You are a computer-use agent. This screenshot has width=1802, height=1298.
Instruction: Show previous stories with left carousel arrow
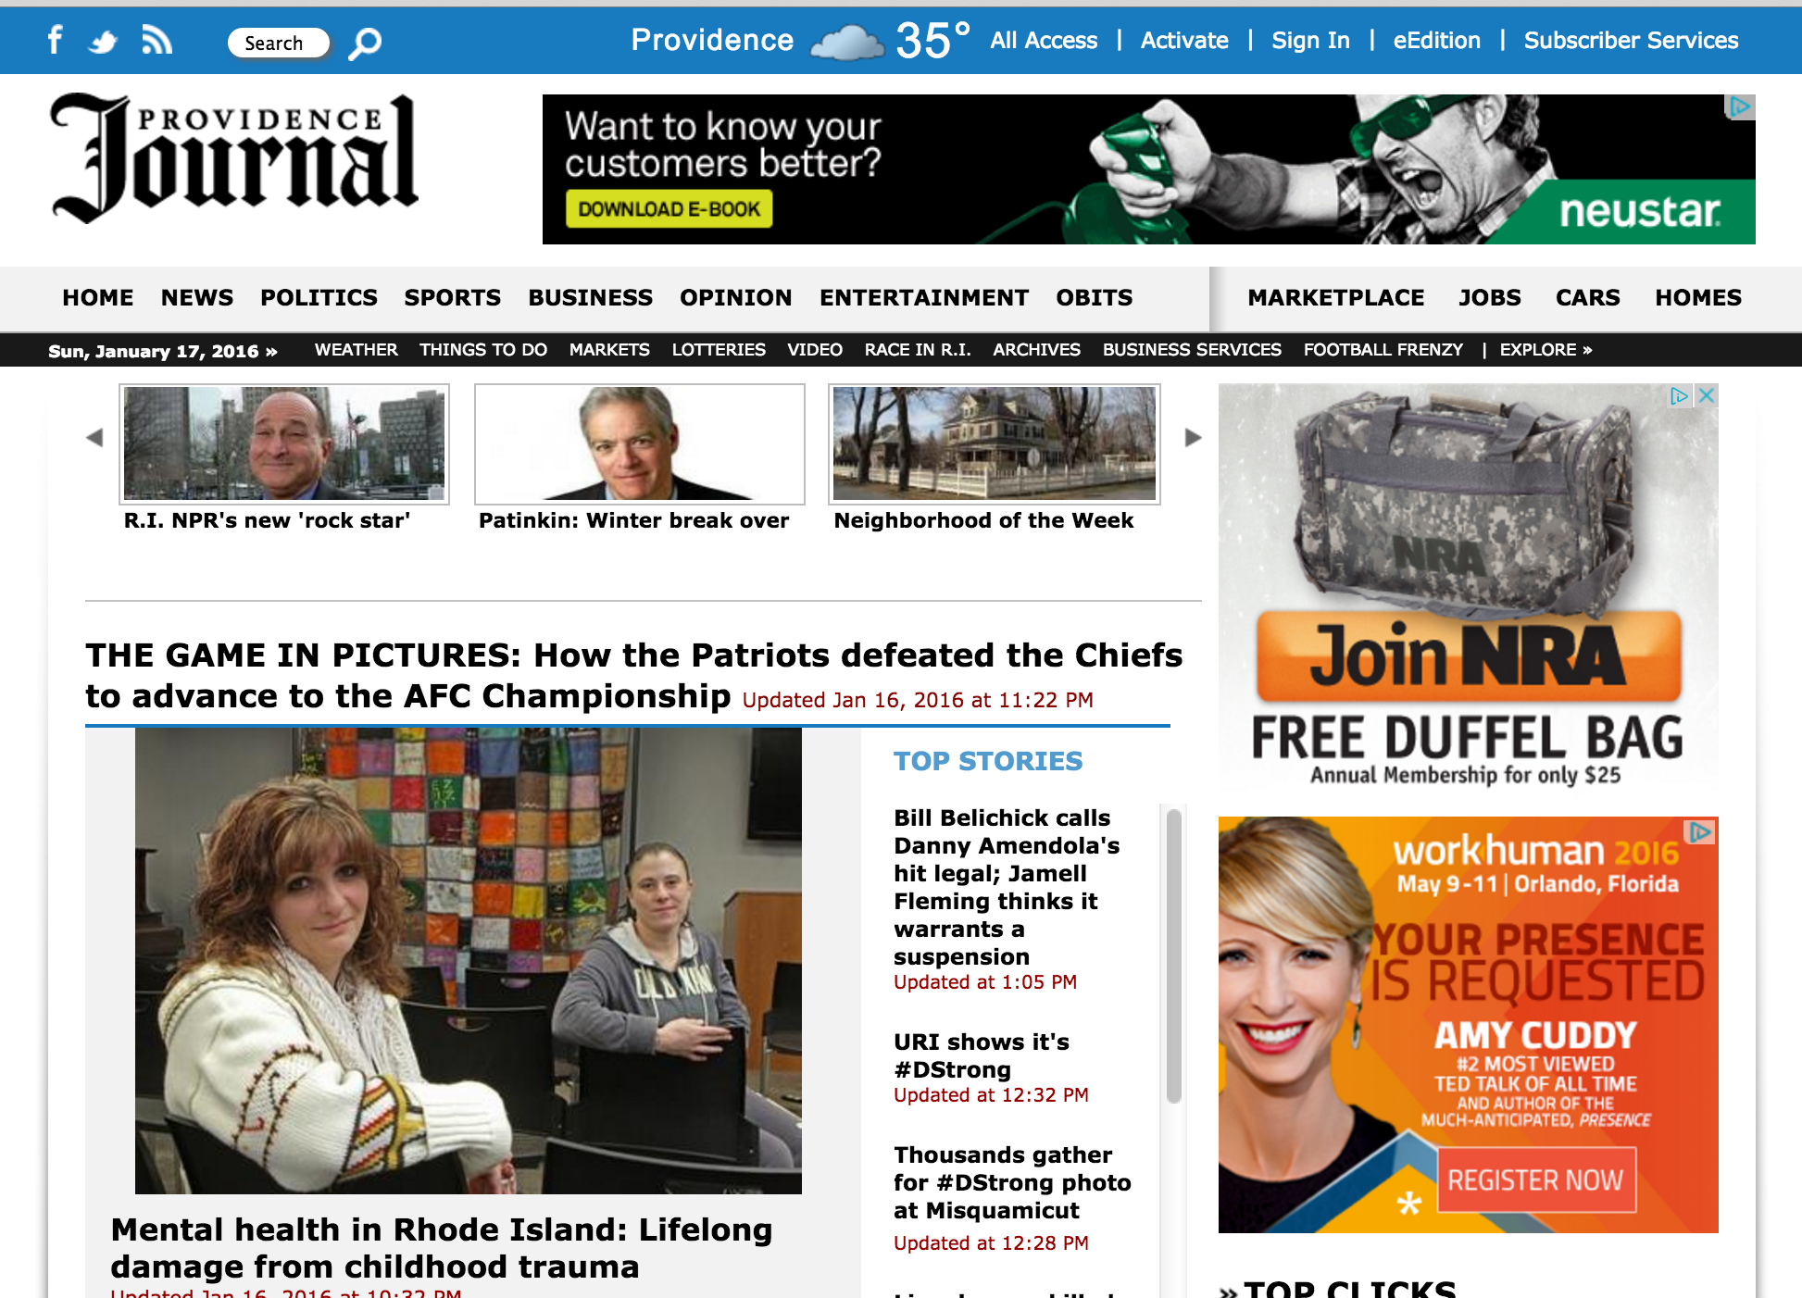pos(94,437)
